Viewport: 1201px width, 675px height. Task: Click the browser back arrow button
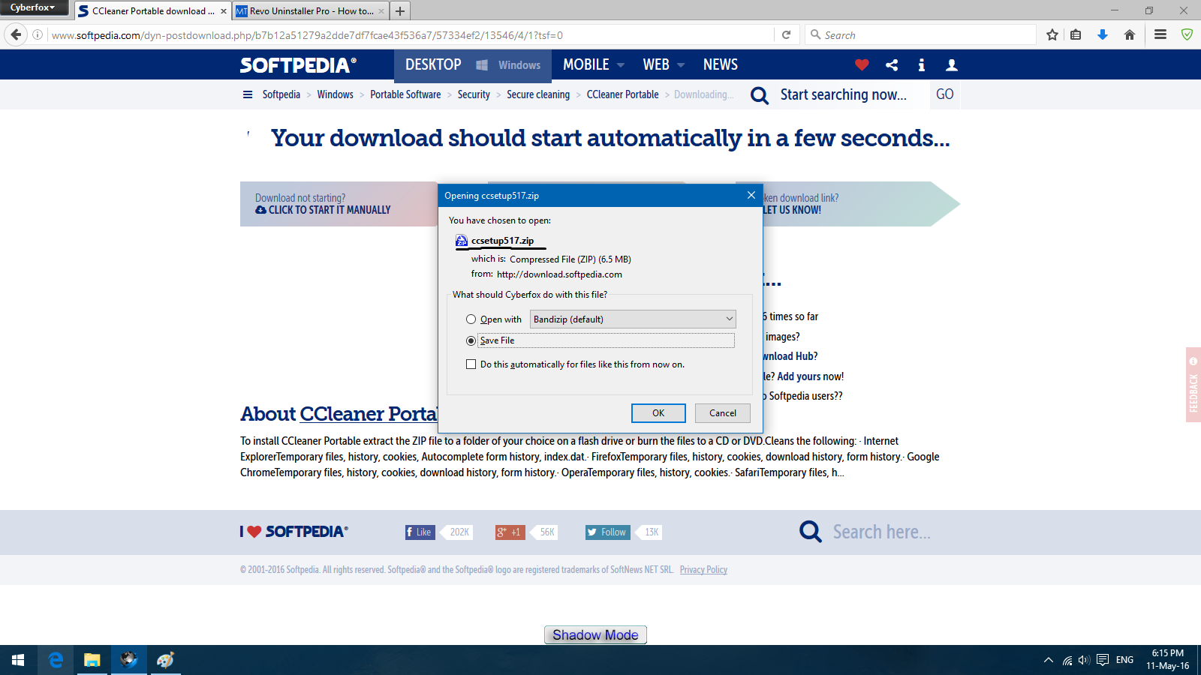tap(16, 34)
